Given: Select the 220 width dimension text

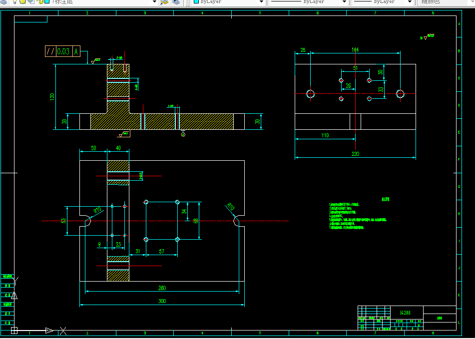Looking at the screenshot, I should point(355,154).
